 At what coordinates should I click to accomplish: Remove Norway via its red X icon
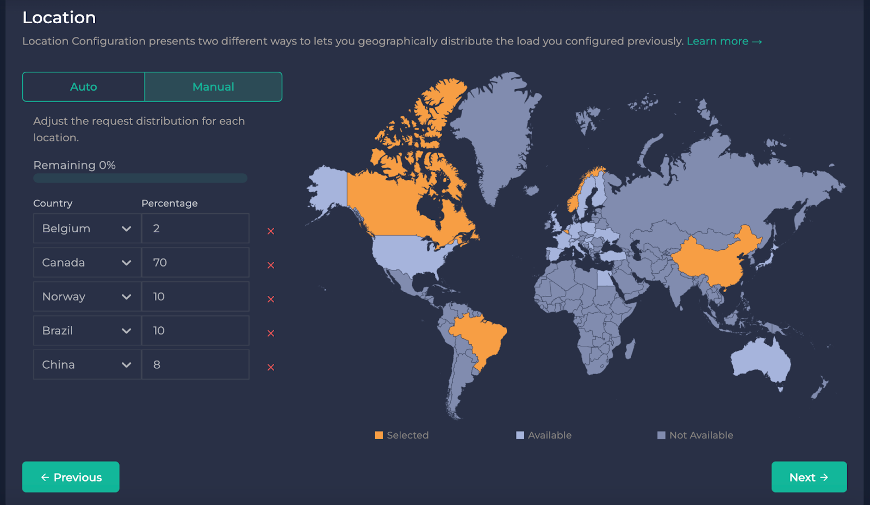click(x=270, y=299)
